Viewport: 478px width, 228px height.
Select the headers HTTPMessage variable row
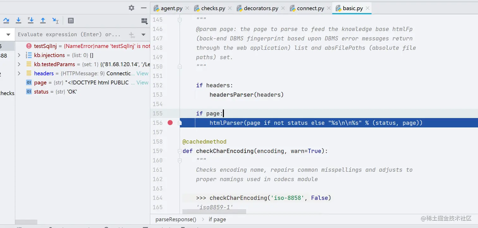pyautogui.click(x=83, y=73)
